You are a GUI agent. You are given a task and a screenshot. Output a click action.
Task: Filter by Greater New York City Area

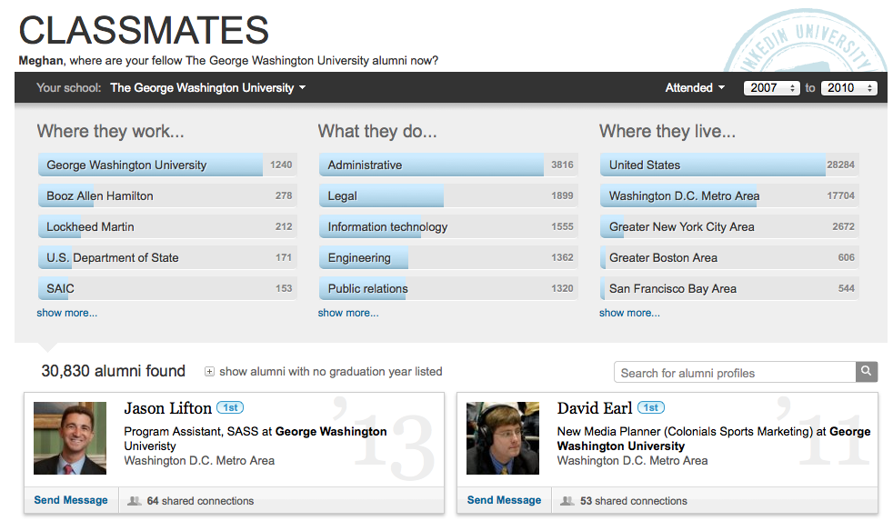pyautogui.click(x=729, y=226)
